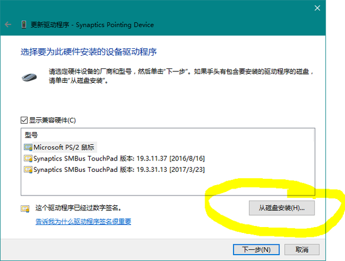
Task: Click 从磁盘安装(H)... button
Action: [x=282, y=208]
